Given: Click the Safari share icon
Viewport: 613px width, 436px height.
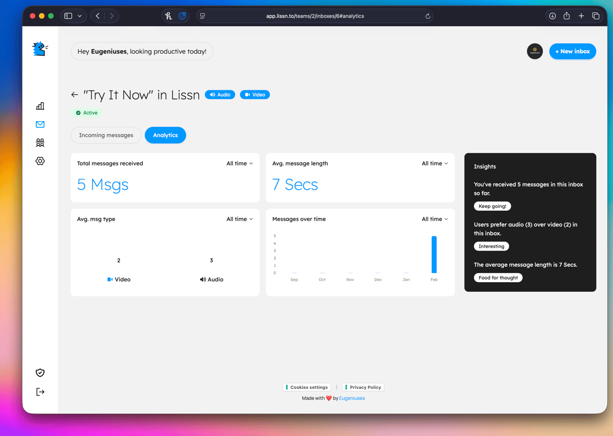Looking at the screenshot, I should pyautogui.click(x=567, y=16).
